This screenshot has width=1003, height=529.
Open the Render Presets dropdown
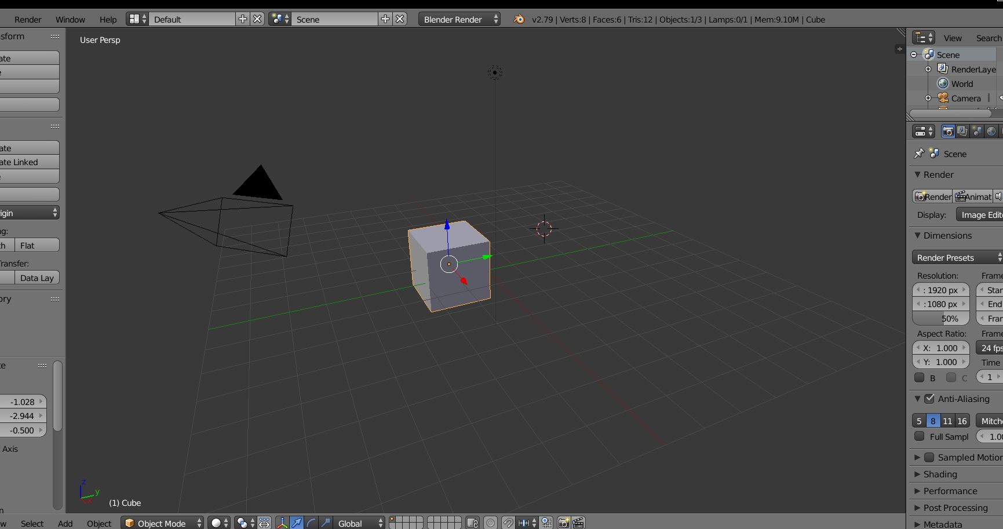(958, 257)
